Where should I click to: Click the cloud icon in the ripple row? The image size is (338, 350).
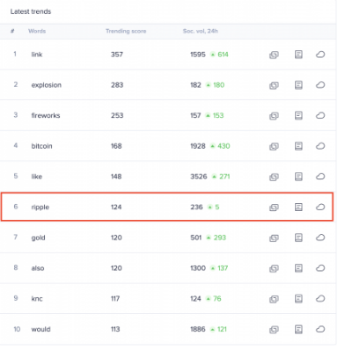320,207
